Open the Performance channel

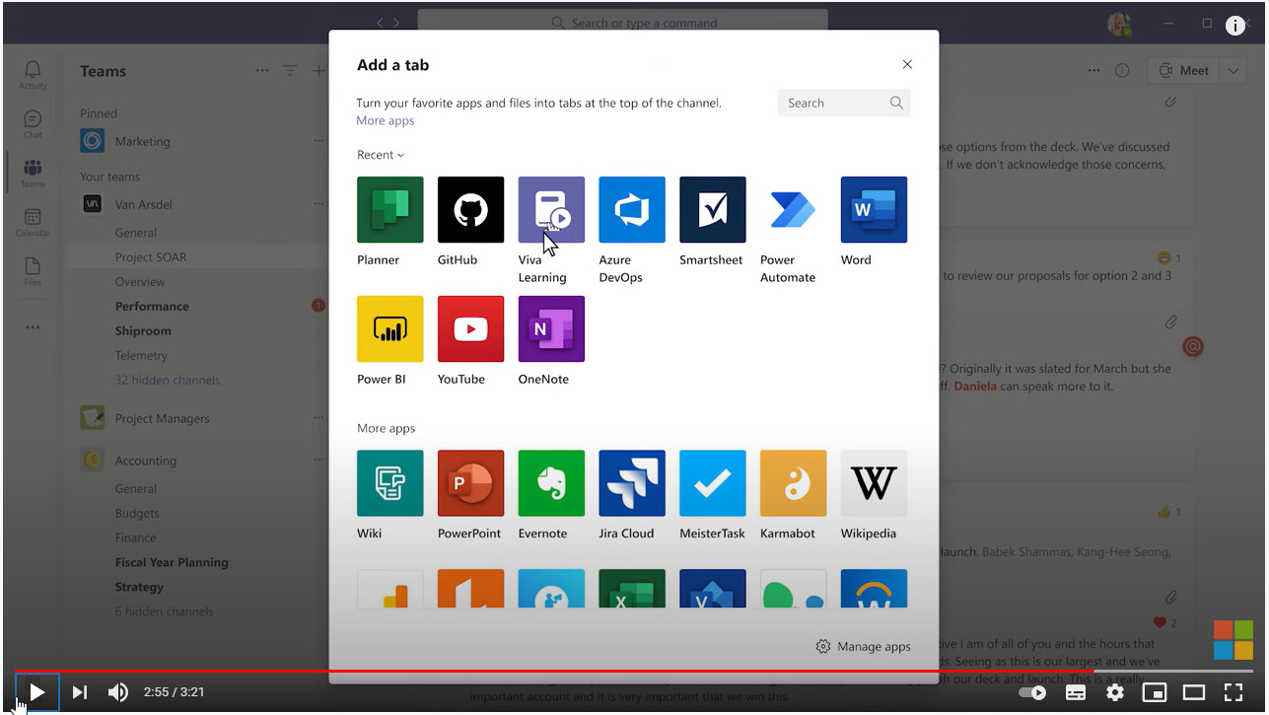coord(152,307)
